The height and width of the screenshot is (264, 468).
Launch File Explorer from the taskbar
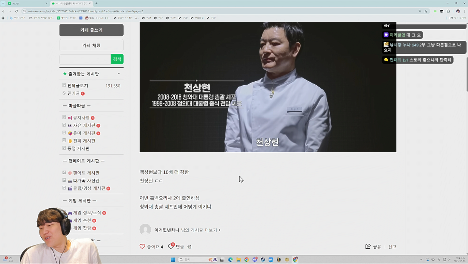click(238, 260)
